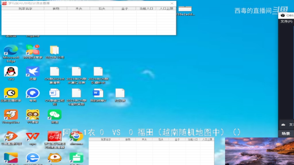294x165 pixels.
Task: Click the sunset seascape image thumbnail
Action: [259, 151]
